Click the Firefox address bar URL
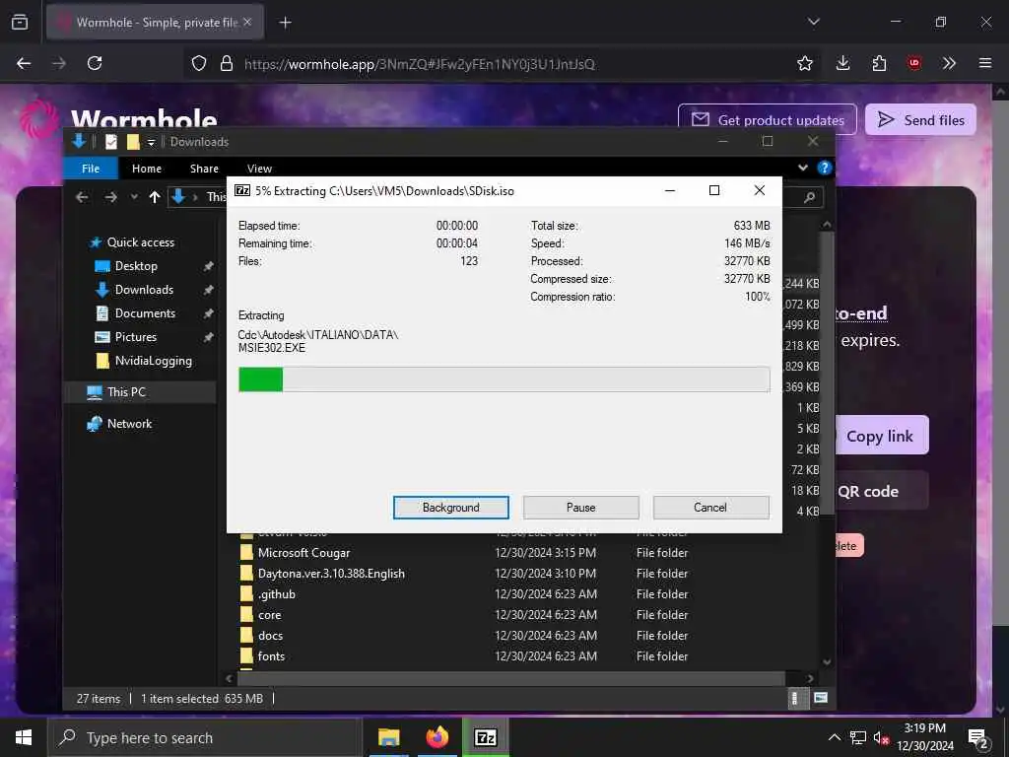This screenshot has height=757, width=1009. [x=420, y=64]
